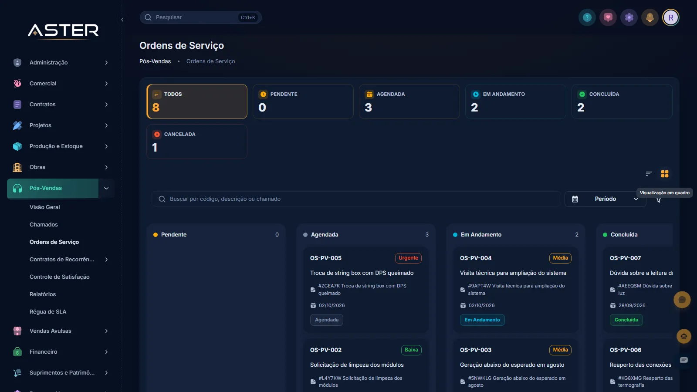Open the pink heart feedback icon
The width and height of the screenshot is (697, 392).
(608, 17)
